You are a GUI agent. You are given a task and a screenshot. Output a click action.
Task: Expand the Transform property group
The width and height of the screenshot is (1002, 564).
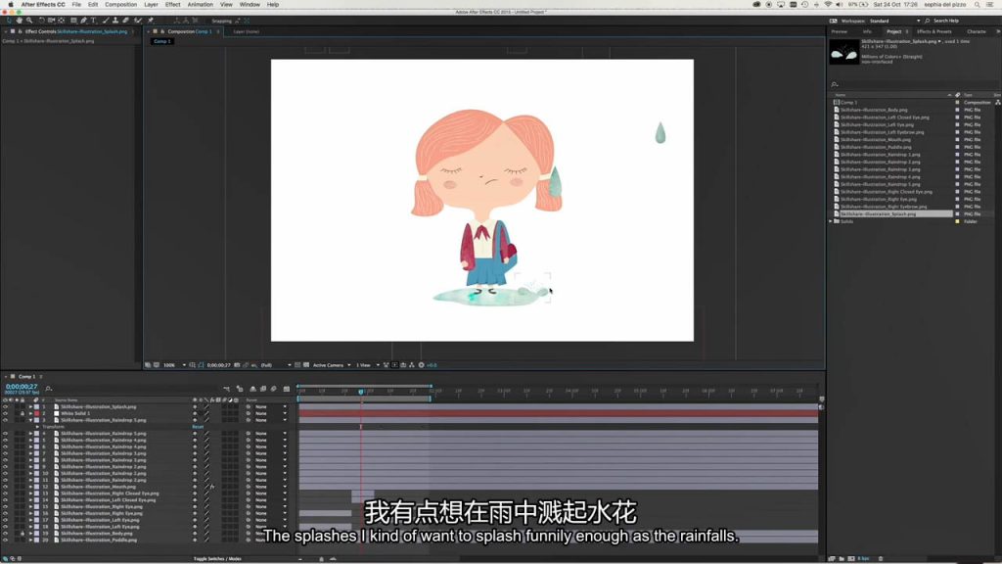pyautogui.click(x=38, y=427)
